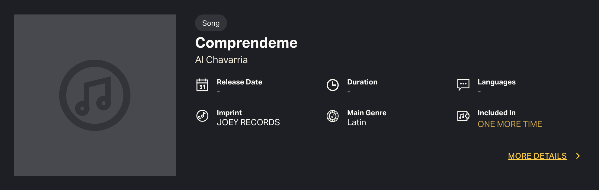Open the ONE MORE TIME album link
This screenshot has height=190, width=599.
(510, 124)
